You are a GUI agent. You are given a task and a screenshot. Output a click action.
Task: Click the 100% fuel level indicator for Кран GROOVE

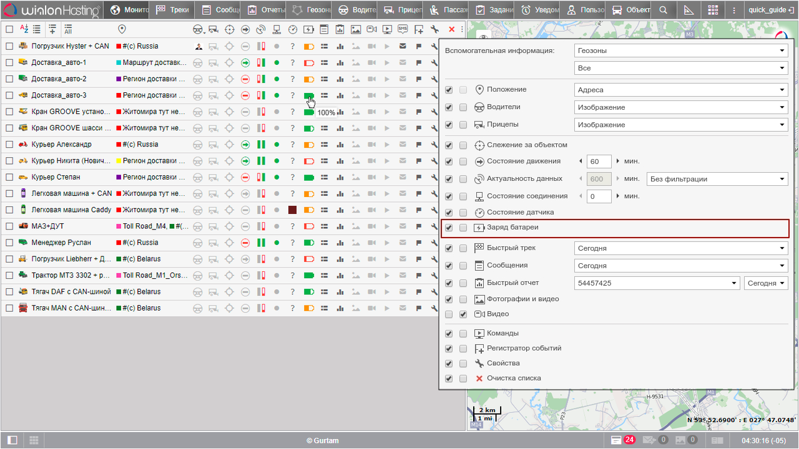(x=309, y=112)
